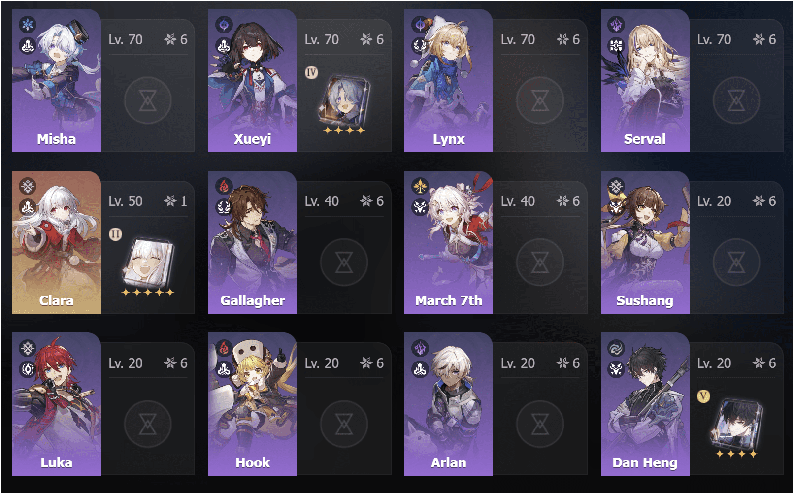This screenshot has width=794, height=494.
Task: Click Gallagher's Lv. 40 level text
Action: tap(322, 201)
